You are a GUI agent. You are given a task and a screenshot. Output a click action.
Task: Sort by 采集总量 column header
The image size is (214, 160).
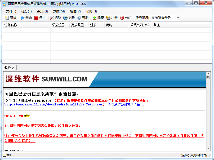(x=60, y=25)
